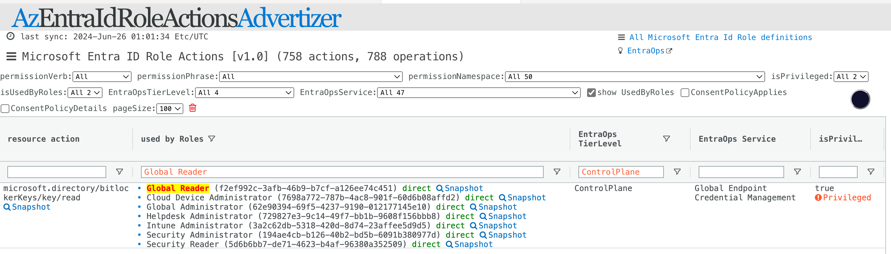Viewport: 891px width, 254px height.
Task: Expand the EntraOpsService dropdown
Action: (x=479, y=92)
